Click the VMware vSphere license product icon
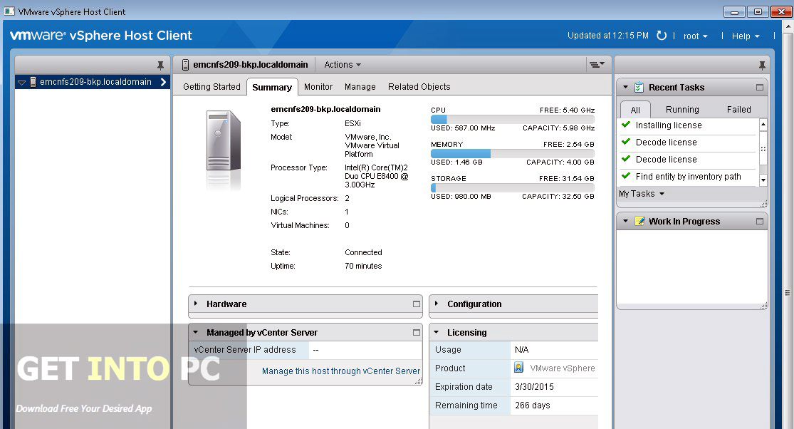The width and height of the screenshot is (794, 429). coord(518,368)
